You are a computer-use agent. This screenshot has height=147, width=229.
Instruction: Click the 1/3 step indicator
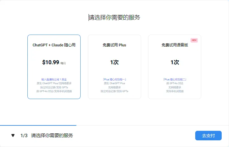click(24, 136)
